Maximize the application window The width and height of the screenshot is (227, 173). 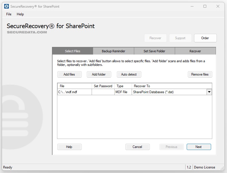tap(205, 6)
